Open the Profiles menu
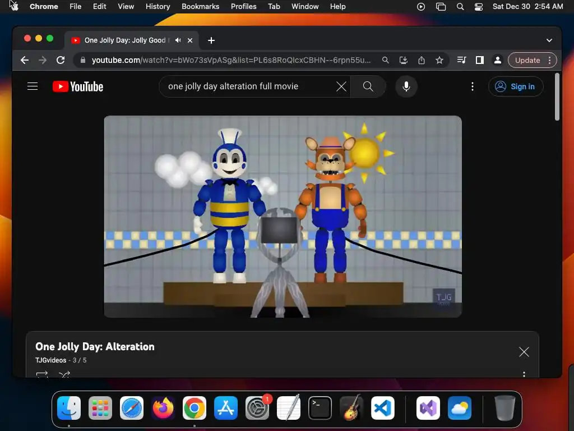Viewport: 574px width, 431px height. click(243, 7)
